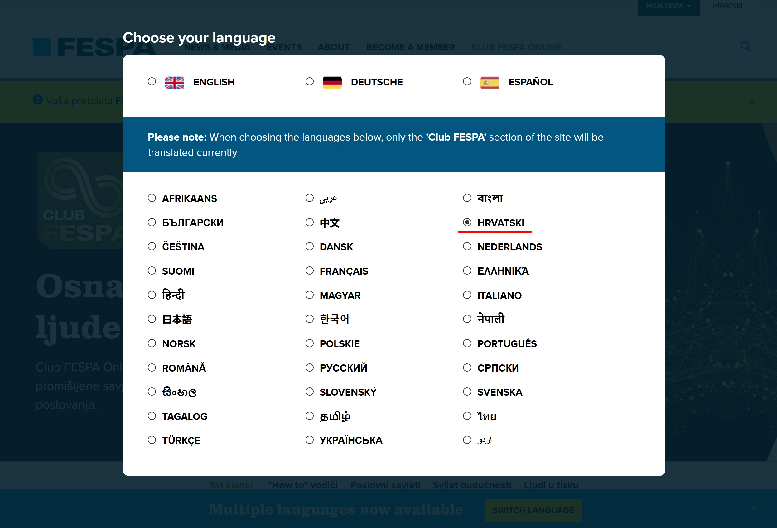Select the Hindi (हिन्दी) radio option
777x528 pixels.
tap(152, 295)
